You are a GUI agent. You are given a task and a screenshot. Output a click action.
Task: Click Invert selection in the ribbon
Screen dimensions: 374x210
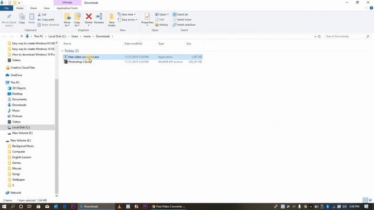click(x=184, y=24)
